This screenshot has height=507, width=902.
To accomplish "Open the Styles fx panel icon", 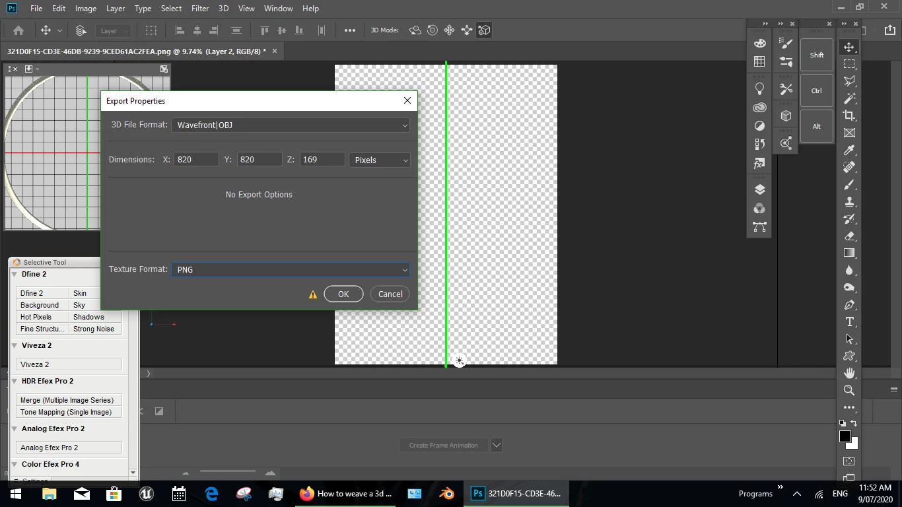I will click(759, 163).
